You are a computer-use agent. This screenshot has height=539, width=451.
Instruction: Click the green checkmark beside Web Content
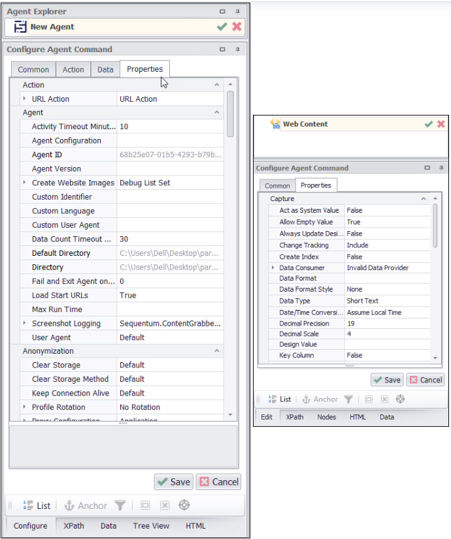point(429,124)
